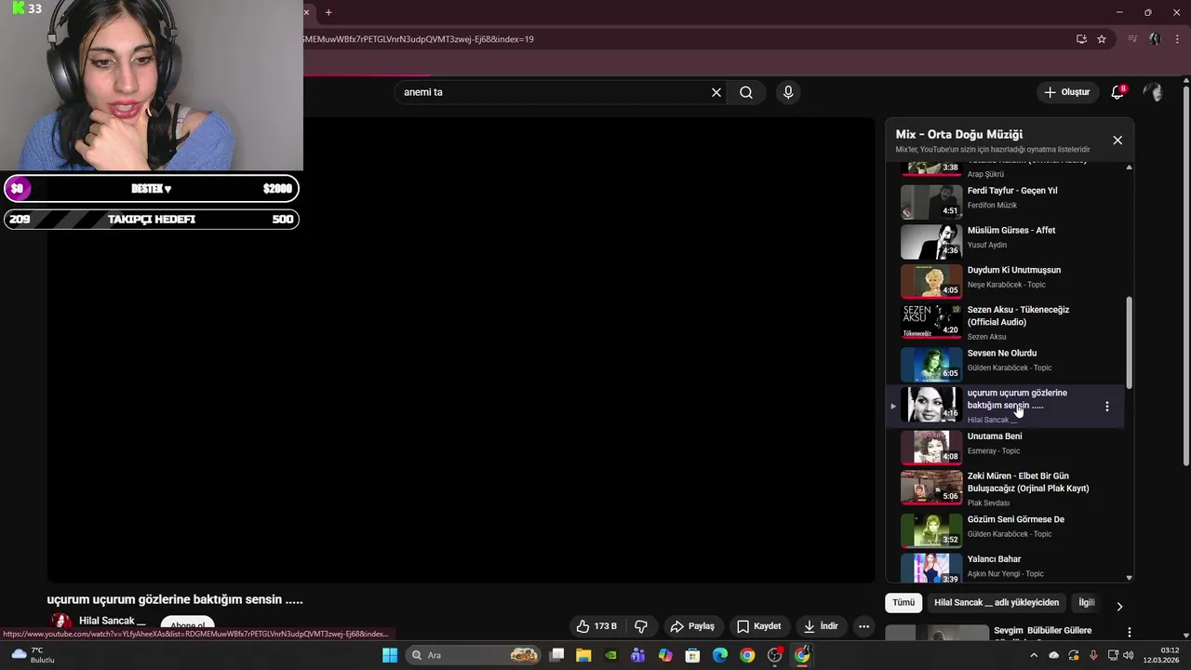The image size is (1191, 670).
Task: Open Chrome profile avatar in toolbar
Action: point(1155,39)
